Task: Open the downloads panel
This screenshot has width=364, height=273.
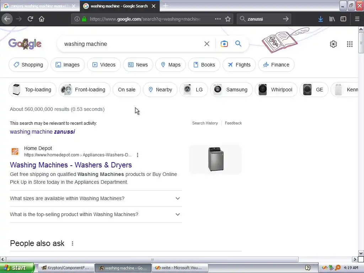Action: pyautogui.click(x=321, y=19)
